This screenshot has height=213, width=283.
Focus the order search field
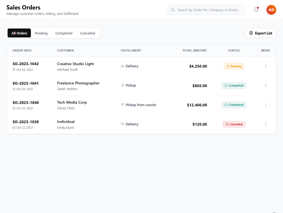pyautogui.click(x=207, y=10)
